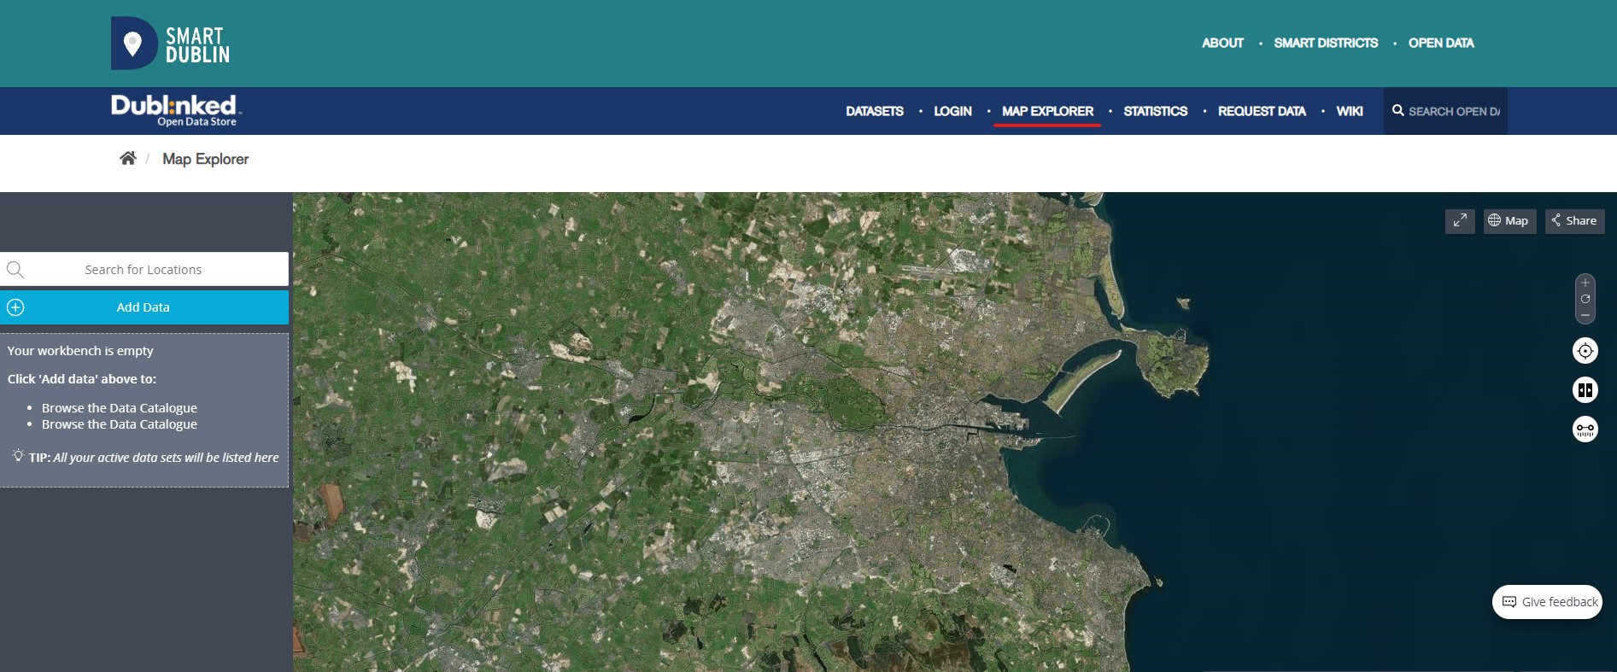This screenshot has height=672, width=1617.
Task: Reset the map view
Action: pos(1585,299)
